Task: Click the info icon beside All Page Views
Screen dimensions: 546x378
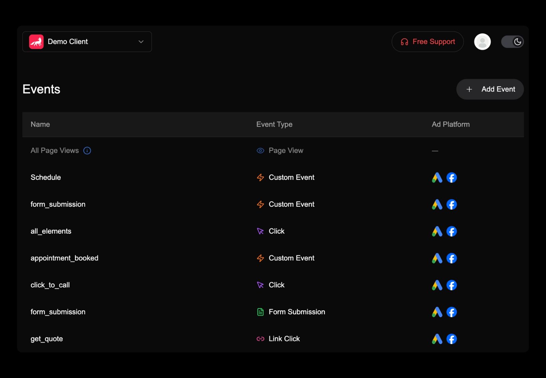Action: tap(87, 151)
